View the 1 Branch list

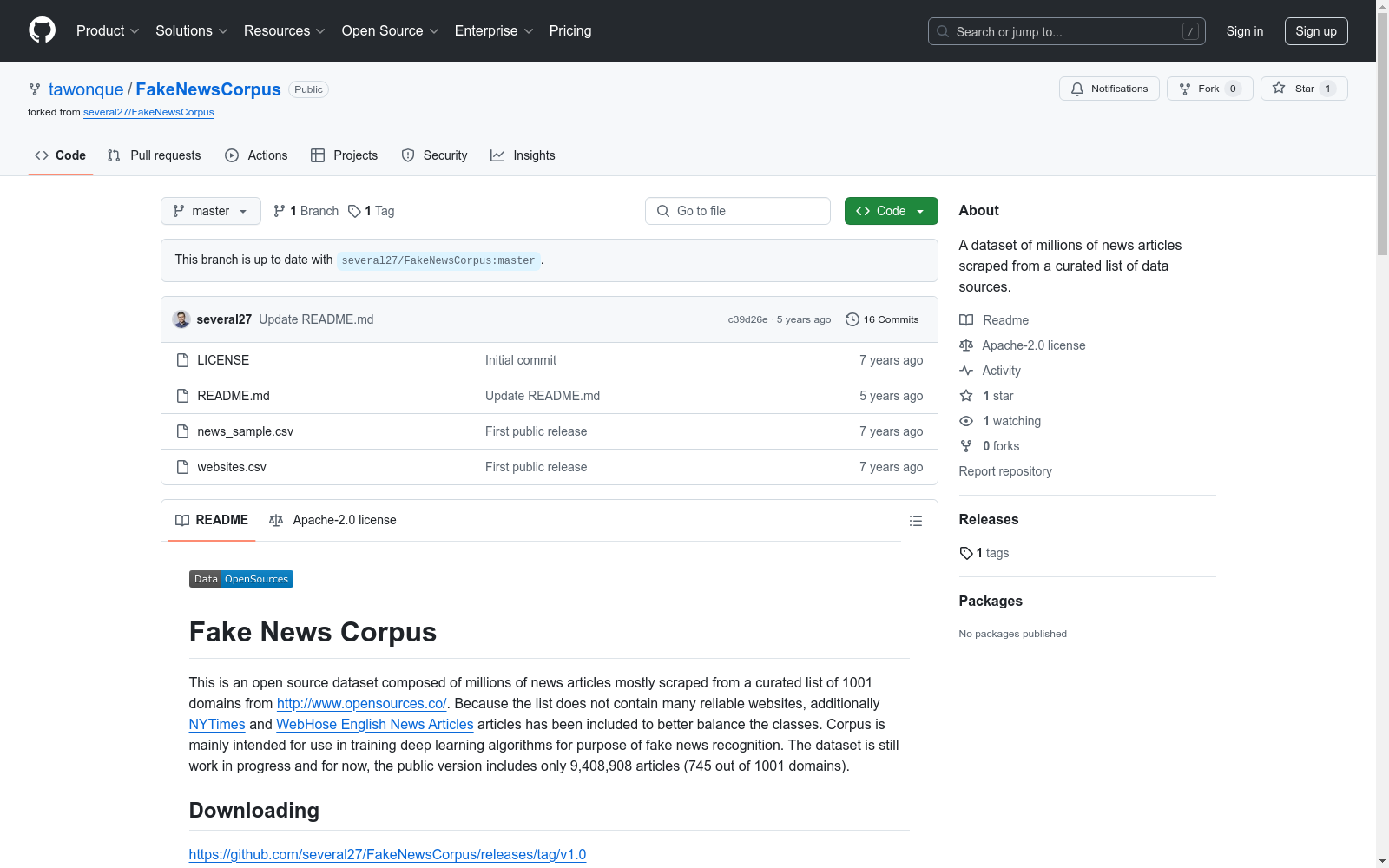pos(306,211)
